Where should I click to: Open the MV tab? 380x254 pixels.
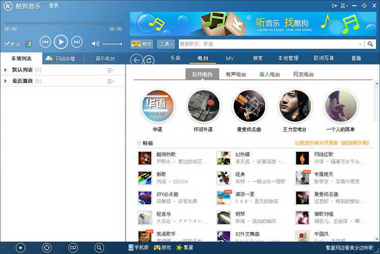tap(230, 58)
